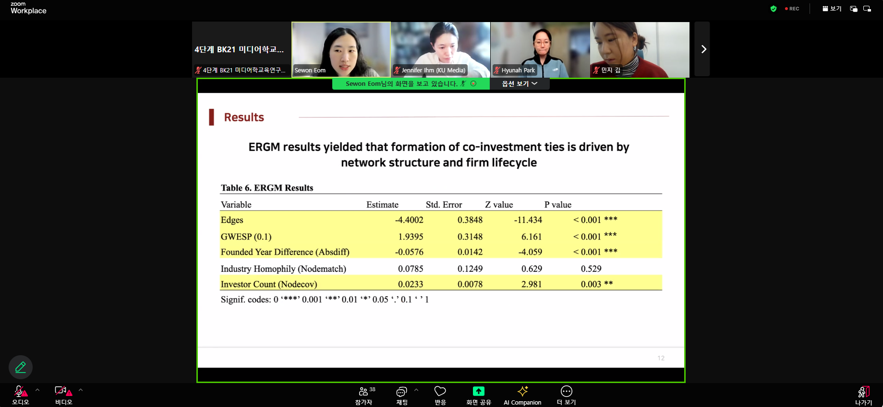This screenshot has width=883, height=407.
Task: Open AI Companion sparkle icon
Action: pyautogui.click(x=522, y=395)
